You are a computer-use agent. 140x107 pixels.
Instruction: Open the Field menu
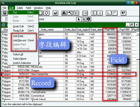pos(28,8)
